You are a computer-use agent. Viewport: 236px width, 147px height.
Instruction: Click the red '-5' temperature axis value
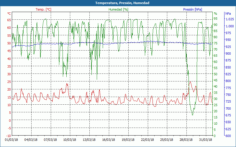tap(9, 128)
